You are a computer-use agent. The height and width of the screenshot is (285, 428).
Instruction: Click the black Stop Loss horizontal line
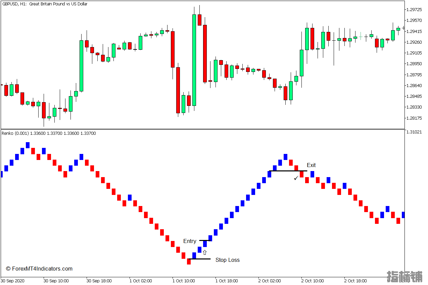click(199, 259)
